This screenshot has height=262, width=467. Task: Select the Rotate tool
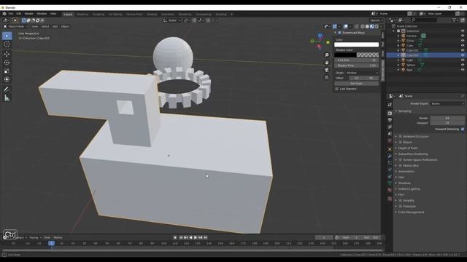[7, 63]
